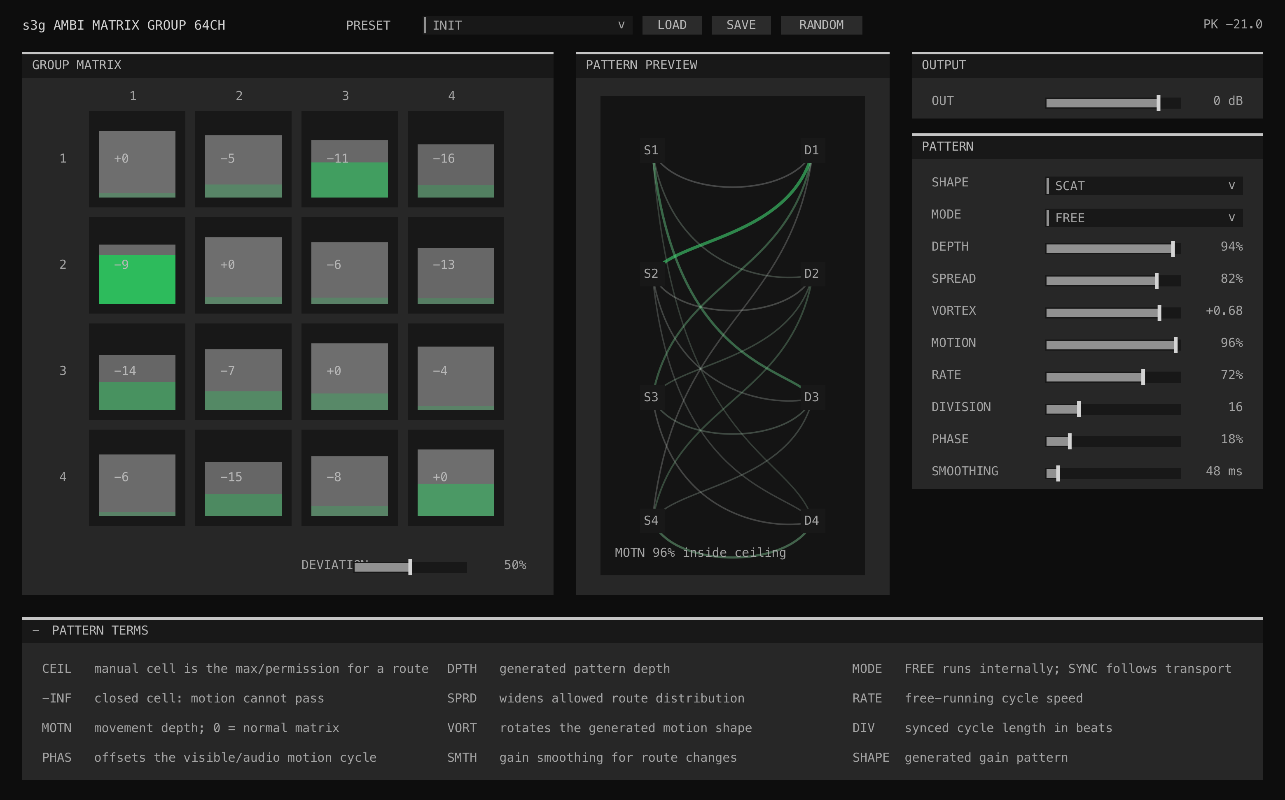Click the D1 destination node in preview
Viewport: 1285px width, 800px height.
pyautogui.click(x=812, y=150)
